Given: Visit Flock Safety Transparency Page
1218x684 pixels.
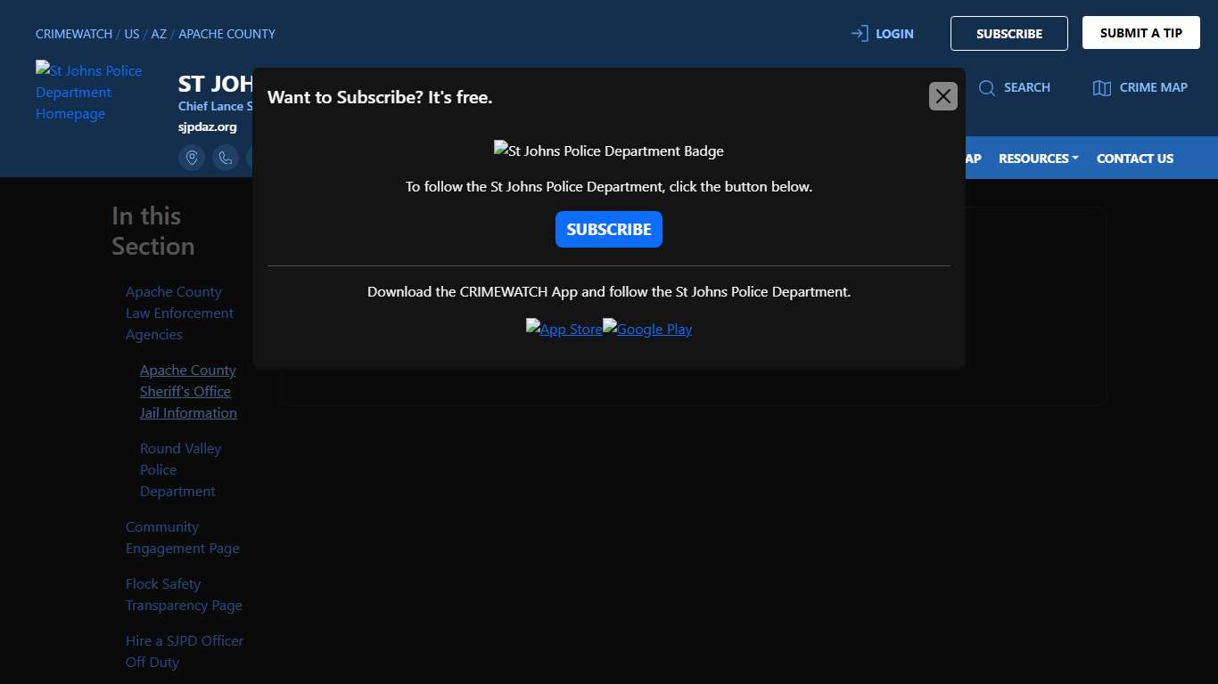Looking at the screenshot, I should (x=184, y=595).
